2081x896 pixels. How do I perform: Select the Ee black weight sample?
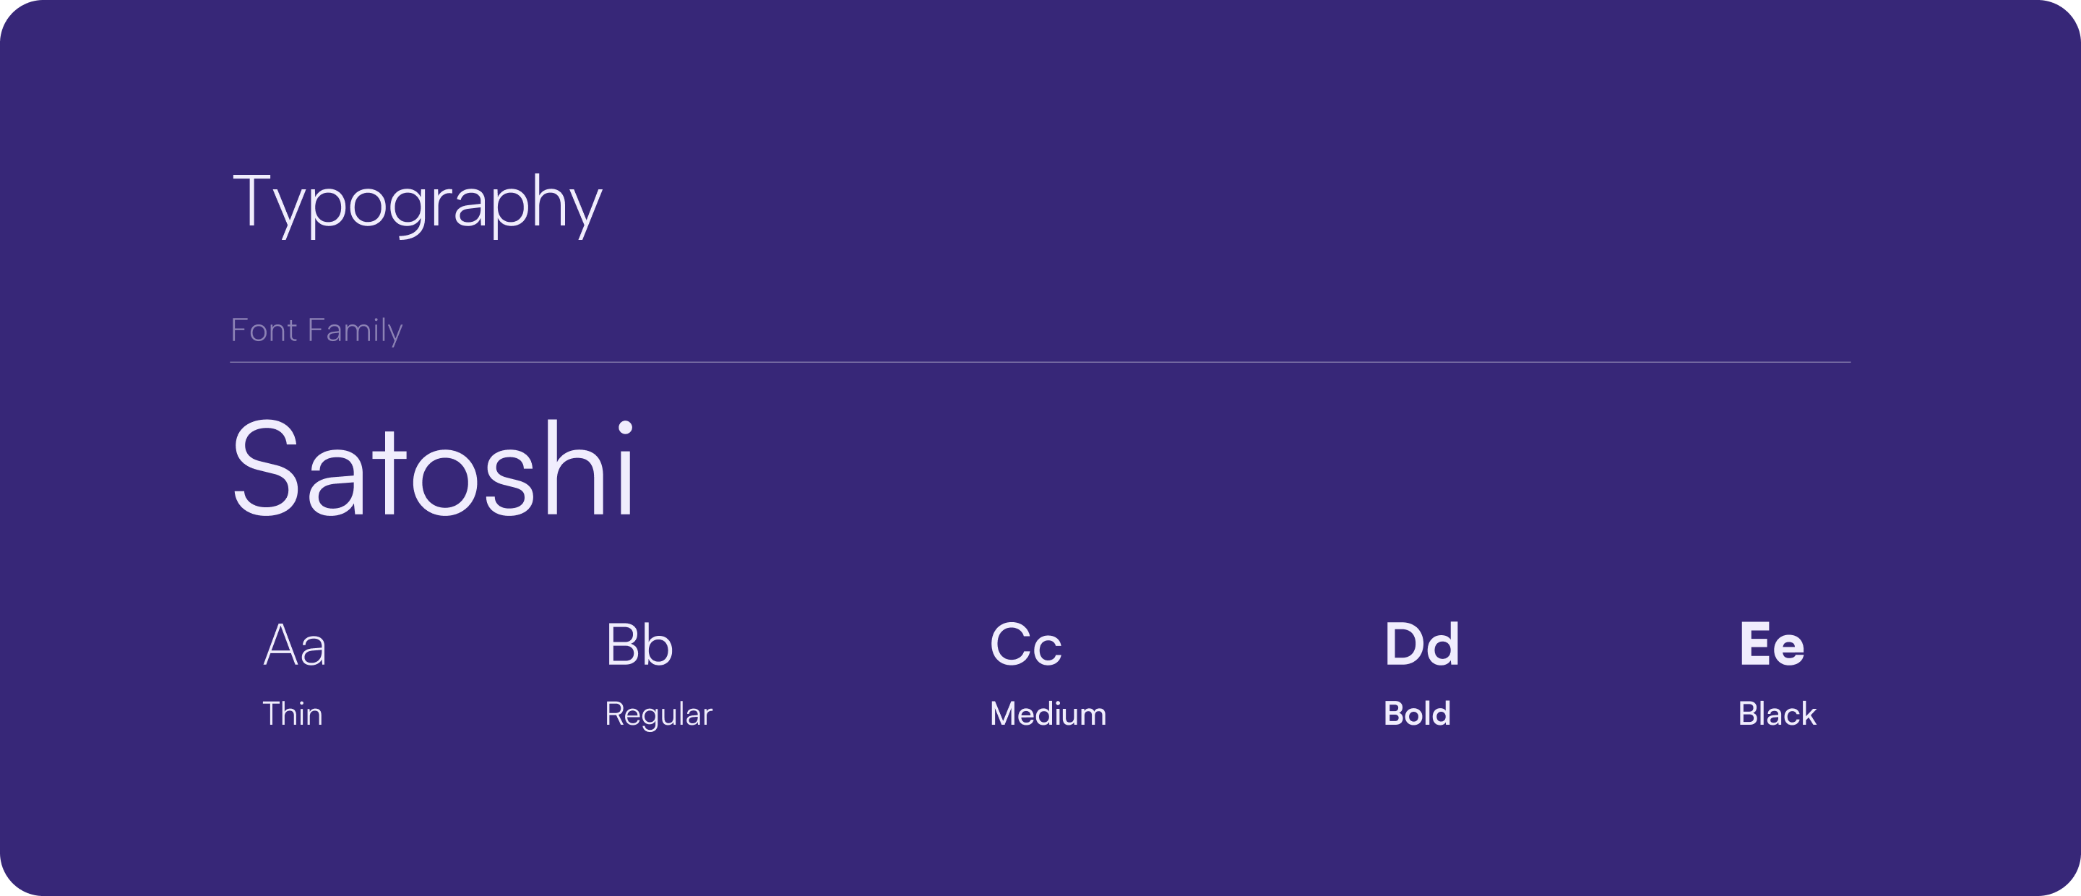[1772, 644]
